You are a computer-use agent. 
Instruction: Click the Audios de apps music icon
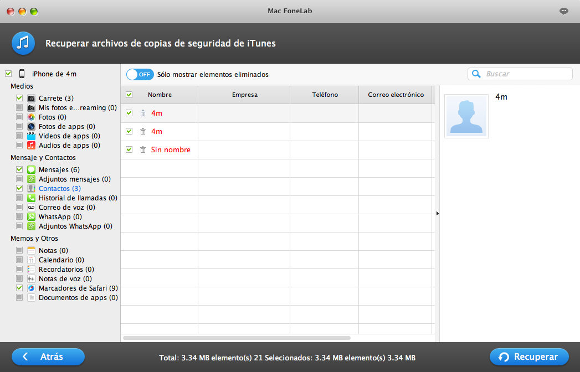pyautogui.click(x=32, y=146)
